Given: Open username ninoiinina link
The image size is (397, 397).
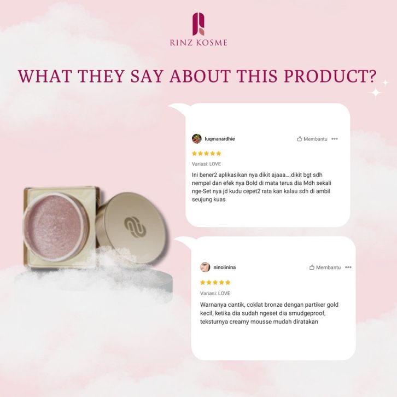Looking at the screenshot, I should 225,267.
